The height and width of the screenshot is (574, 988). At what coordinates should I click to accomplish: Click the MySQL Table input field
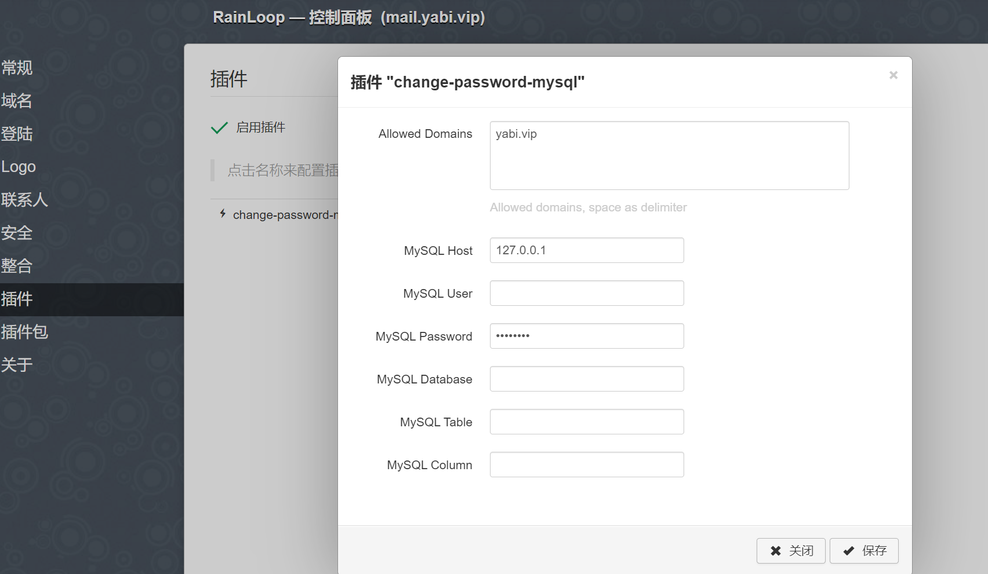pos(587,422)
